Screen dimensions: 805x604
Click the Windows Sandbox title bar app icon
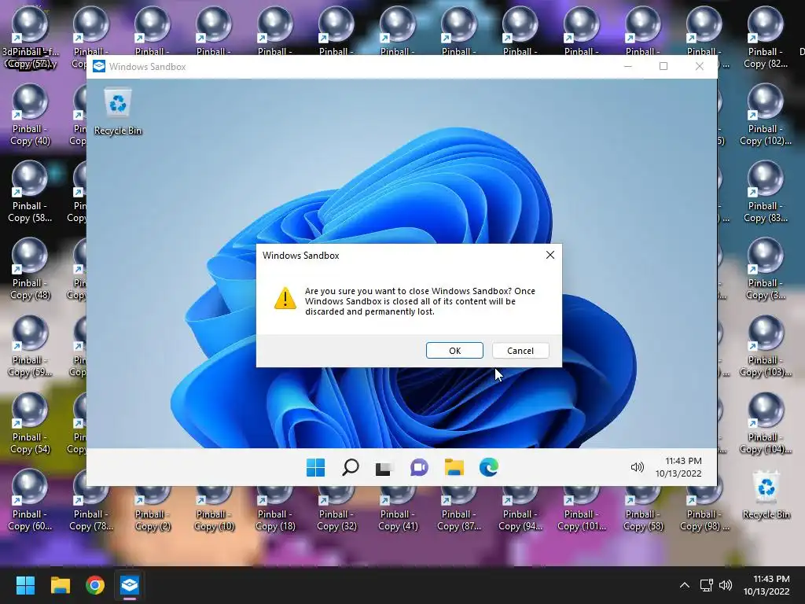(x=99, y=66)
